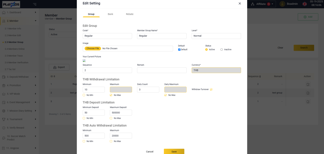Click the Choose File button
Viewport: 324px width, 154px height.
click(x=93, y=48)
